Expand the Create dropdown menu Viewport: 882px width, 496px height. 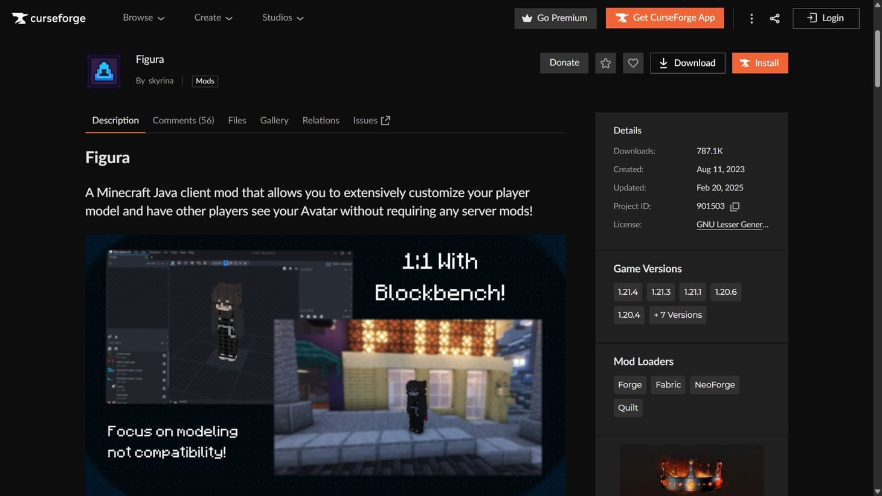point(213,18)
